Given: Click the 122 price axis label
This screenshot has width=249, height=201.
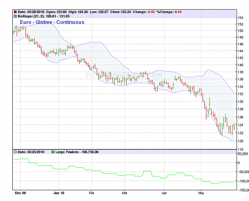Looking at the screenshot, I should click(240, 133).
